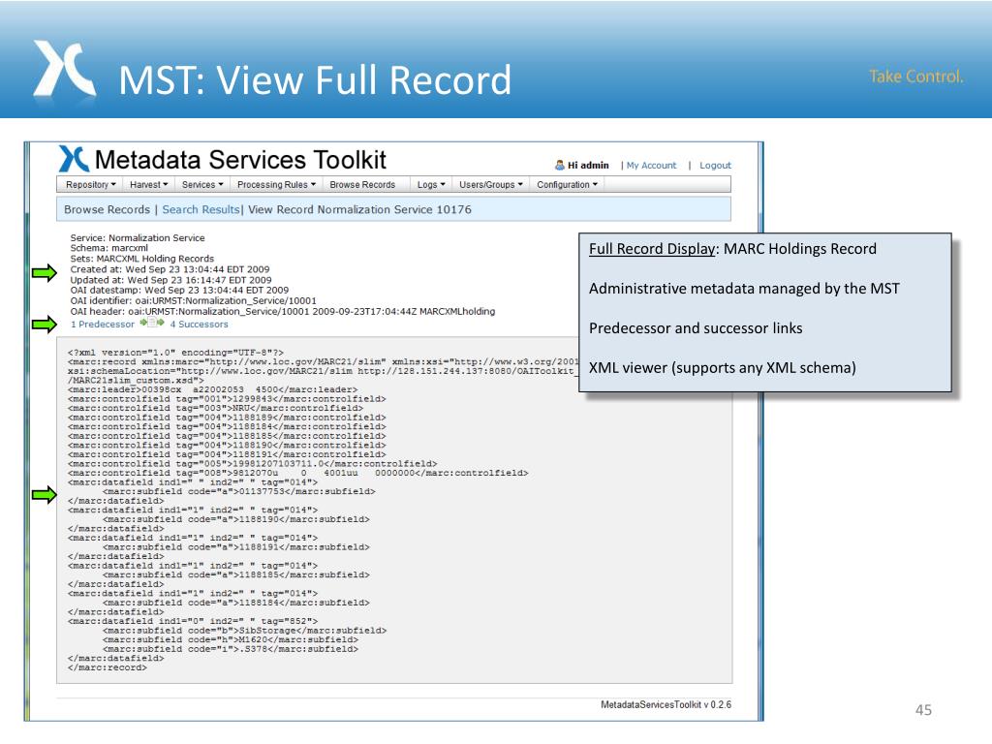Click datafield tag 852 line

point(193,621)
